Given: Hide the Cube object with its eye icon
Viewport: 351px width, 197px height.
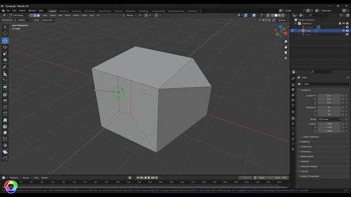Looking at the screenshot, I should click(344, 31).
